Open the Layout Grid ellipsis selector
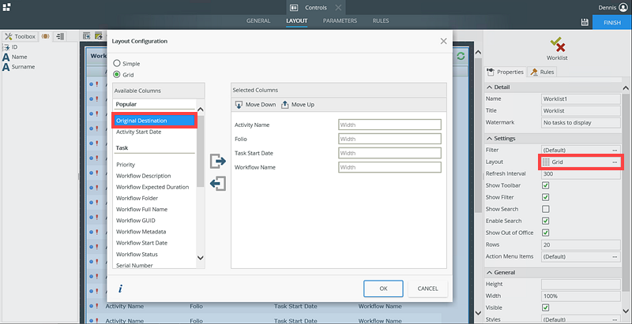The image size is (632, 324). click(x=615, y=162)
